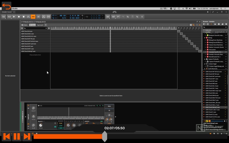Open the Note chain button in Sampler
Image resolution: width=229 pixels, height=143 pixels.
click(109, 106)
